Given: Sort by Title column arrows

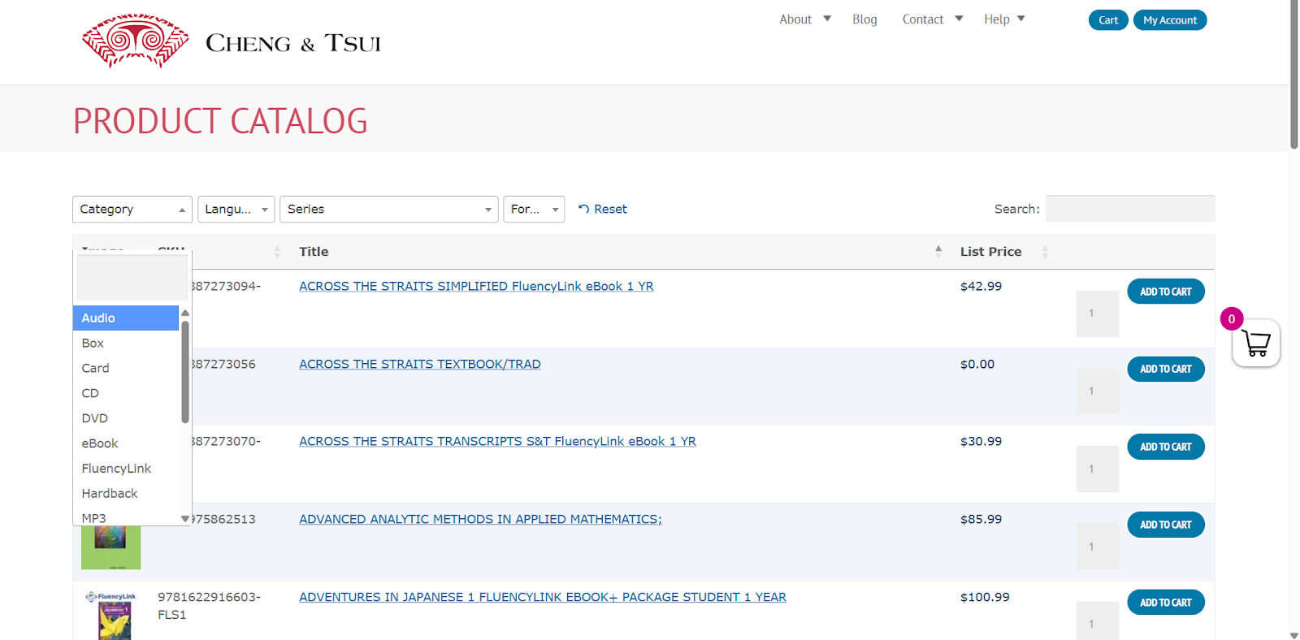Looking at the screenshot, I should (938, 252).
